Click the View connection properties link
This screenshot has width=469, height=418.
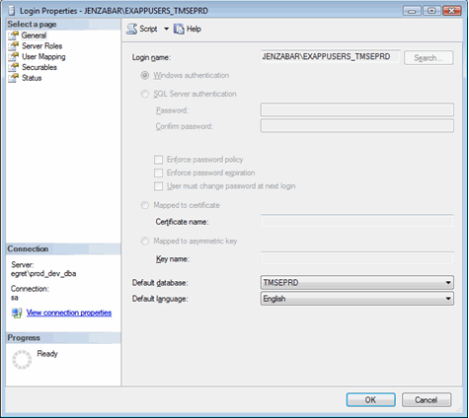point(69,313)
